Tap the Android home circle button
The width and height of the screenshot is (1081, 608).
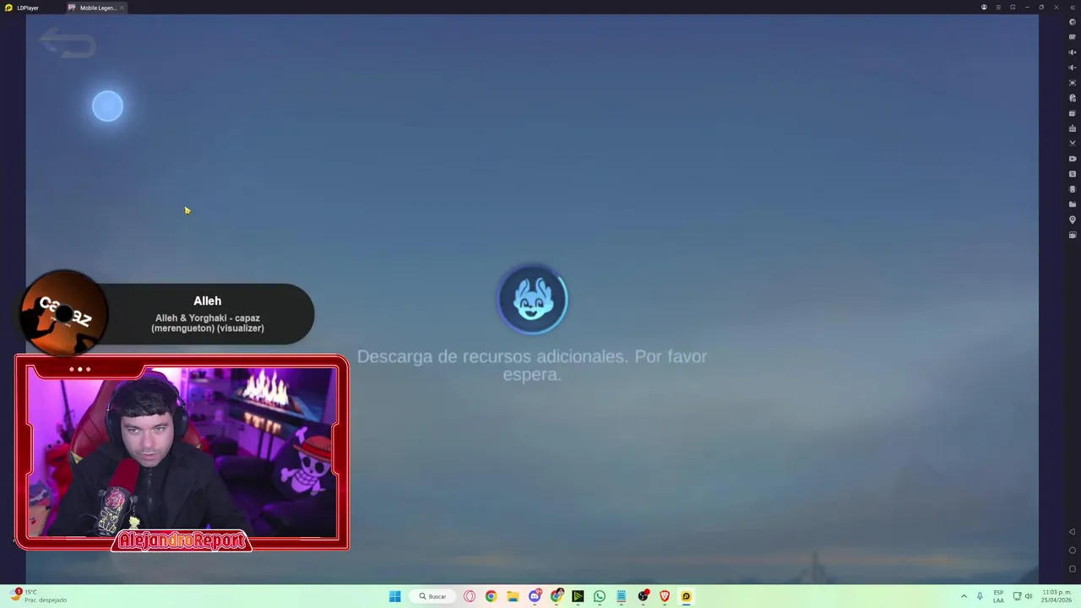pos(1073,551)
